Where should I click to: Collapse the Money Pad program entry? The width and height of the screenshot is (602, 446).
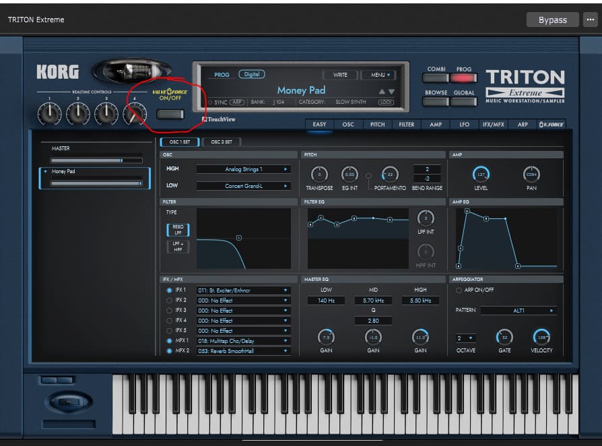pyautogui.click(x=46, y=171)
